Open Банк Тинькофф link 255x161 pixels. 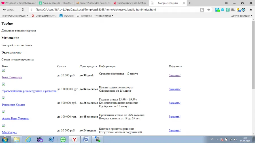12,77
